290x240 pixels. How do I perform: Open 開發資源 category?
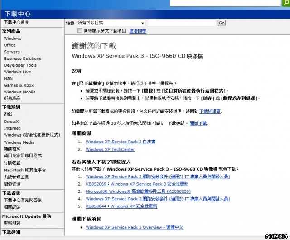(x=12, y=184)
